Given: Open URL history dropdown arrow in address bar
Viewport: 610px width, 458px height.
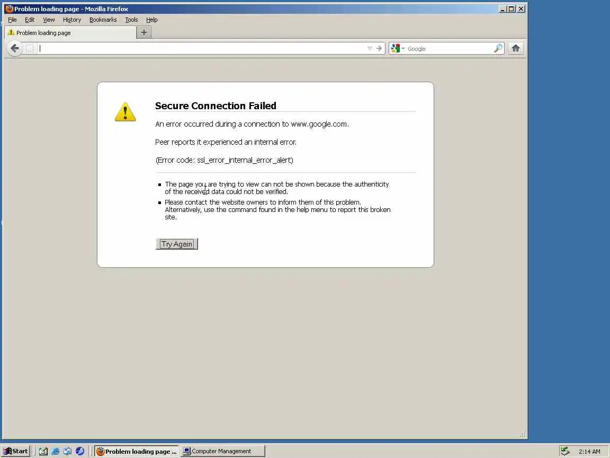Looking at the screenshot, I should (370, 48).
